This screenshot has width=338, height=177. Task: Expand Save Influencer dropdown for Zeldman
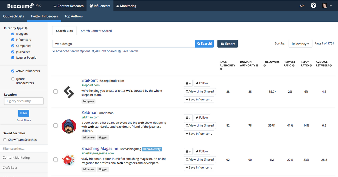click(x=199, y=134)
